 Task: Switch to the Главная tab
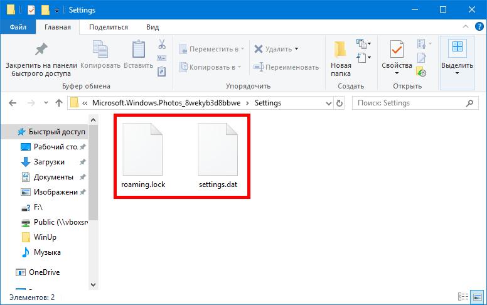click(x=58, y=28)
